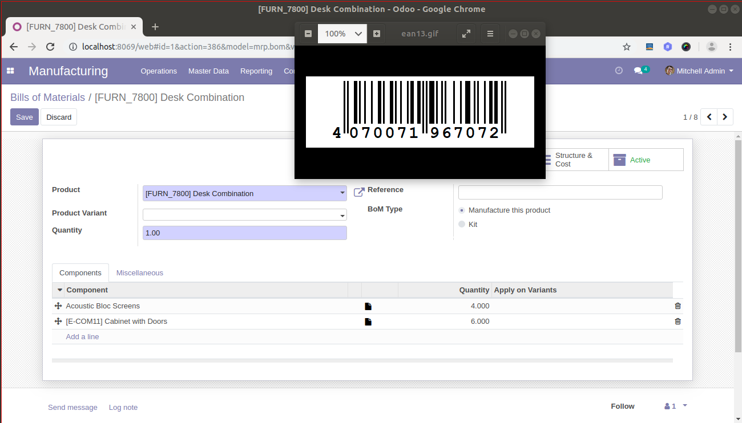Image resolution: width=742 pixels, height=423 pixels.
Task: Delete the Cabinet with Doors line
Action: (x=678, y=322)
